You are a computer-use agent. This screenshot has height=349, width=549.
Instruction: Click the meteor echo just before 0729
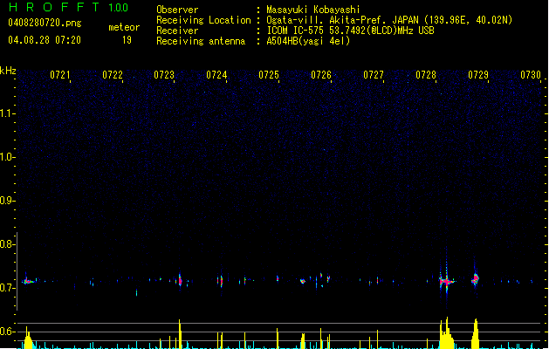pos(475,278)
